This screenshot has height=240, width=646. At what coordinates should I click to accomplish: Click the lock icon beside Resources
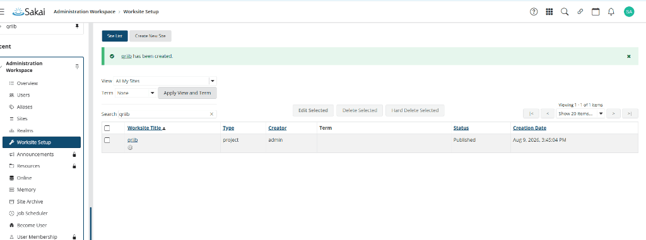(x=74, y=166)
